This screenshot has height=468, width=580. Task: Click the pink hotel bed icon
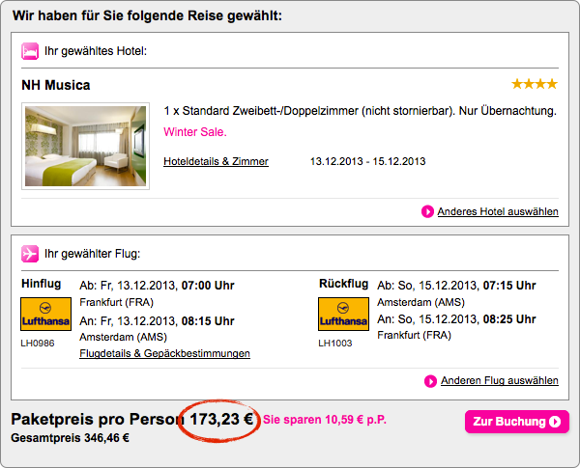pos(29,49)
